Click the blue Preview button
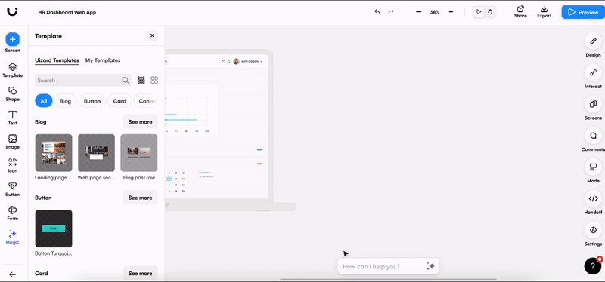The height and width of the screenshot is (282, 605). [583, 12]
